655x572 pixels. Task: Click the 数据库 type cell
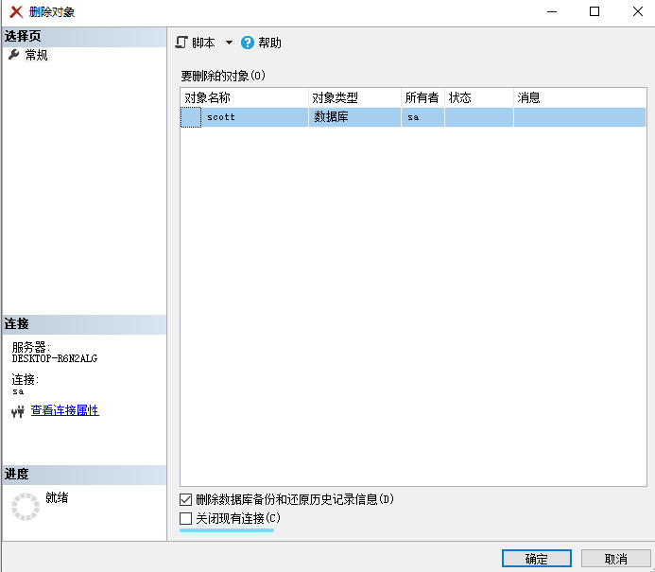coord(354,117)
